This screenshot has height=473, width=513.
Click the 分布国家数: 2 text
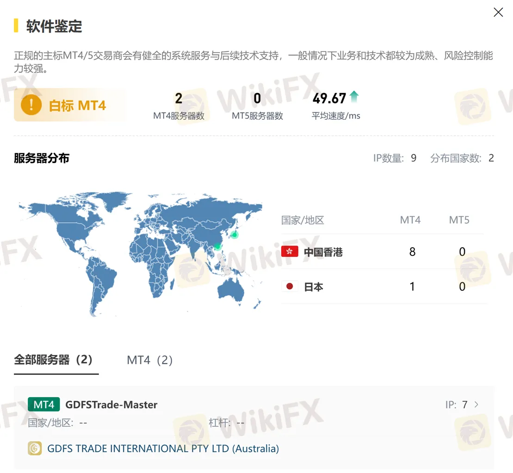click(x=462, y=158)
